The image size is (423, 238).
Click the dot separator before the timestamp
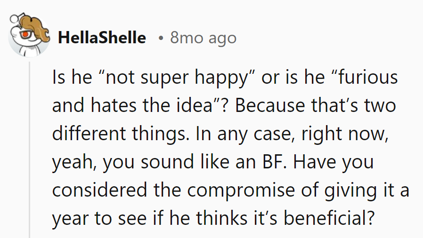pyautogui.click(x=161, y=38)
